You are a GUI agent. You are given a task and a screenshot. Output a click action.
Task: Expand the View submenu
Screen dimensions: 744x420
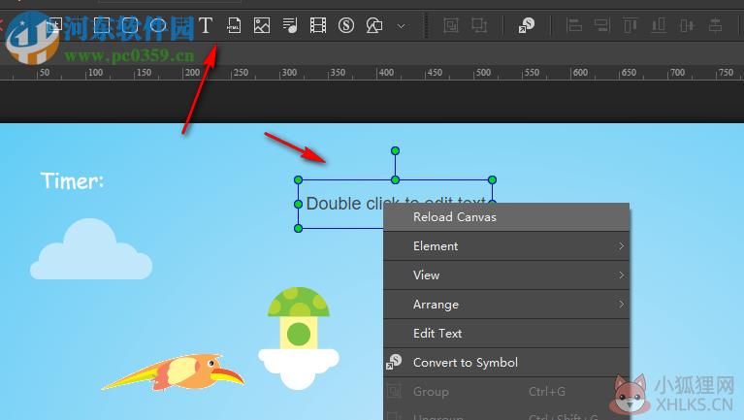coord(506,275)
